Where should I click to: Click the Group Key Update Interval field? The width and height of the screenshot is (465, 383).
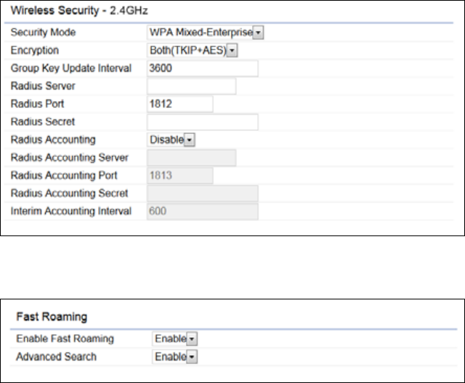[203, 68]
